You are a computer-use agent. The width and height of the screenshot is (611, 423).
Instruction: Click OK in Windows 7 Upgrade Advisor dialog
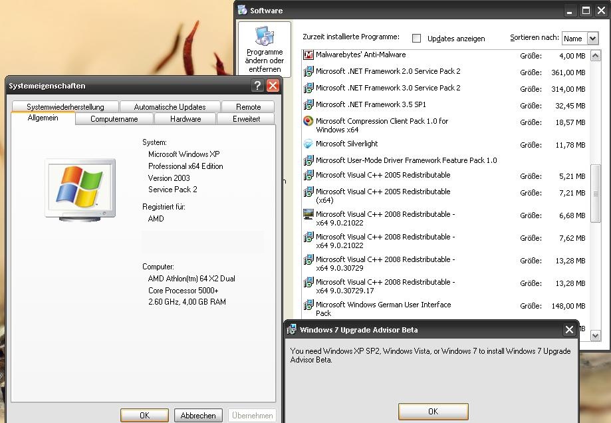tap(433, 411)
